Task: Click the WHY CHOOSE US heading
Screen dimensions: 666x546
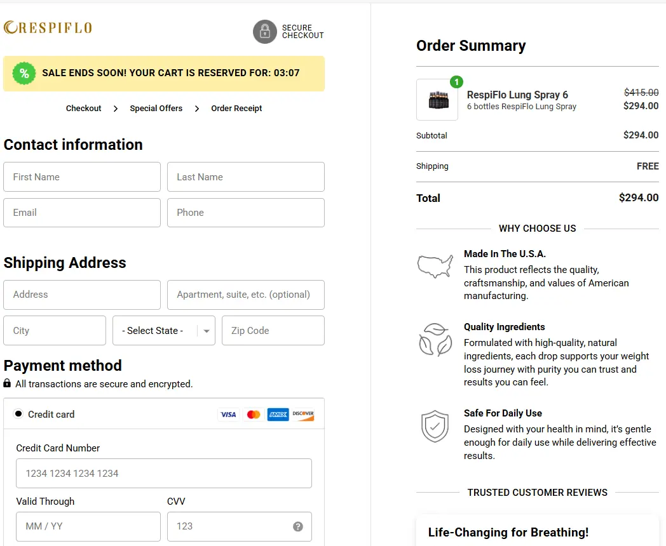Action: (x=537, y=229)
